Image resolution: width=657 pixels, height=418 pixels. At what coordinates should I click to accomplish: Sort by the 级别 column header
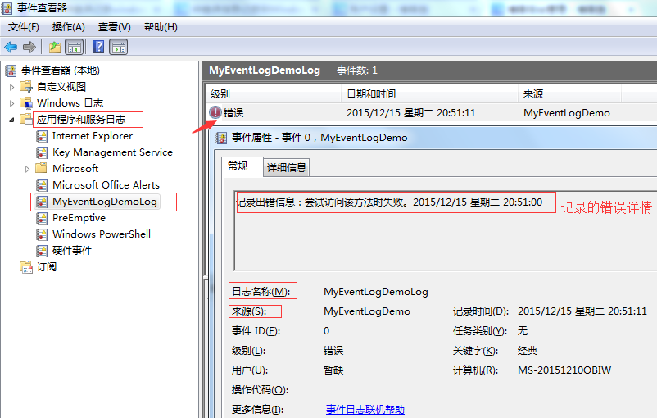click(273, 94)
